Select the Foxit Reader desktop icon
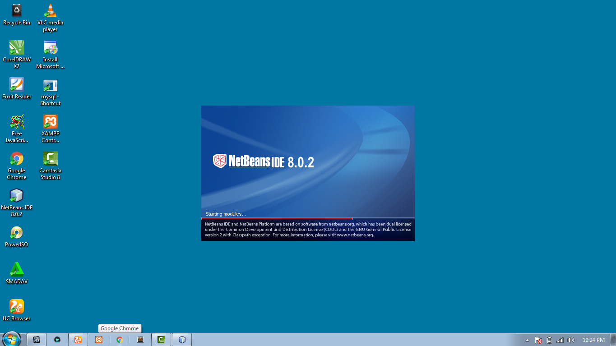Screen dimensions: 616x346 (17, 88)
